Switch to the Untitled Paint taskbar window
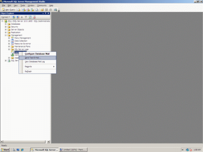This screenshot has height=152, width=203. [73, 150]
